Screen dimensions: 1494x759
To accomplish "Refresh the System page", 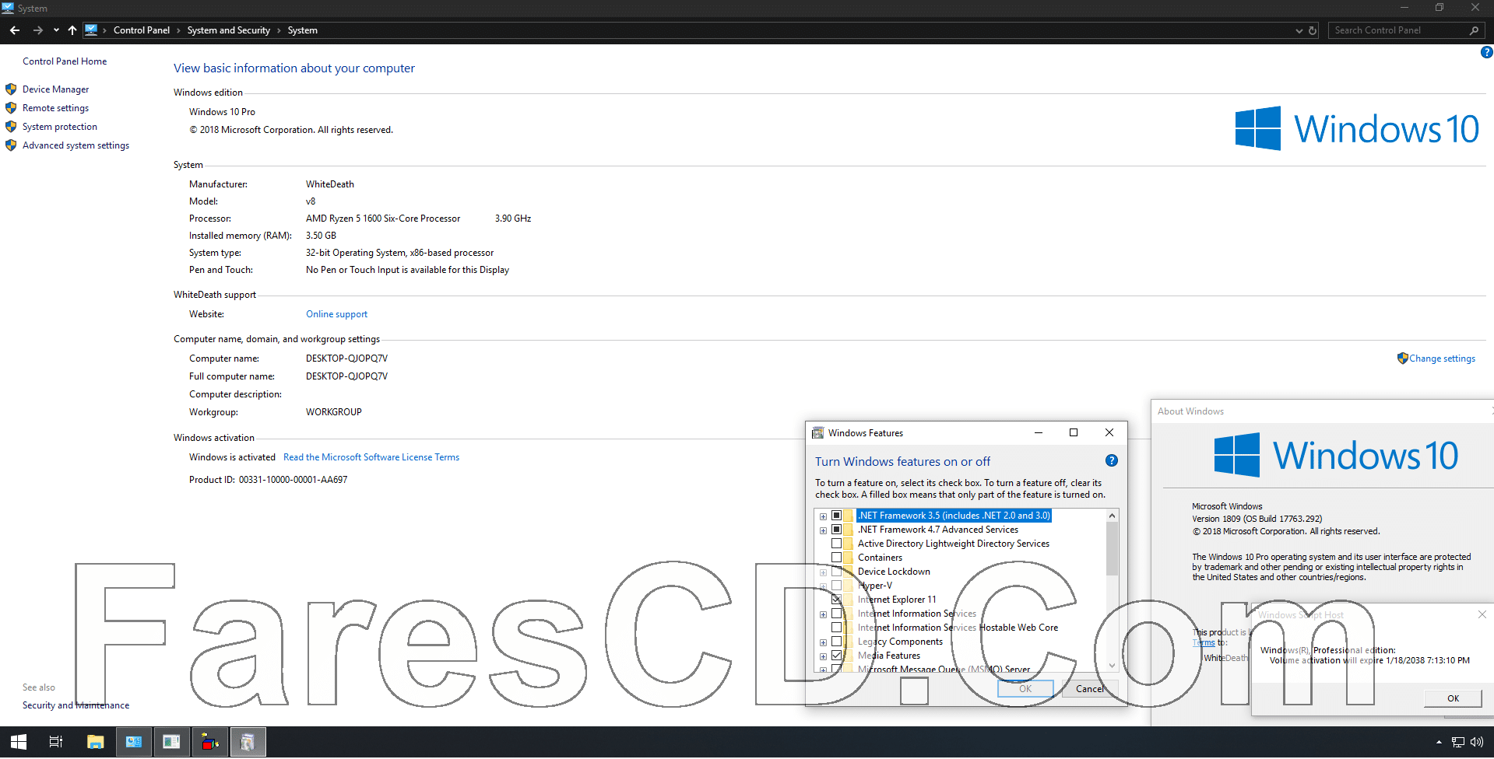I will point(1313,30).
